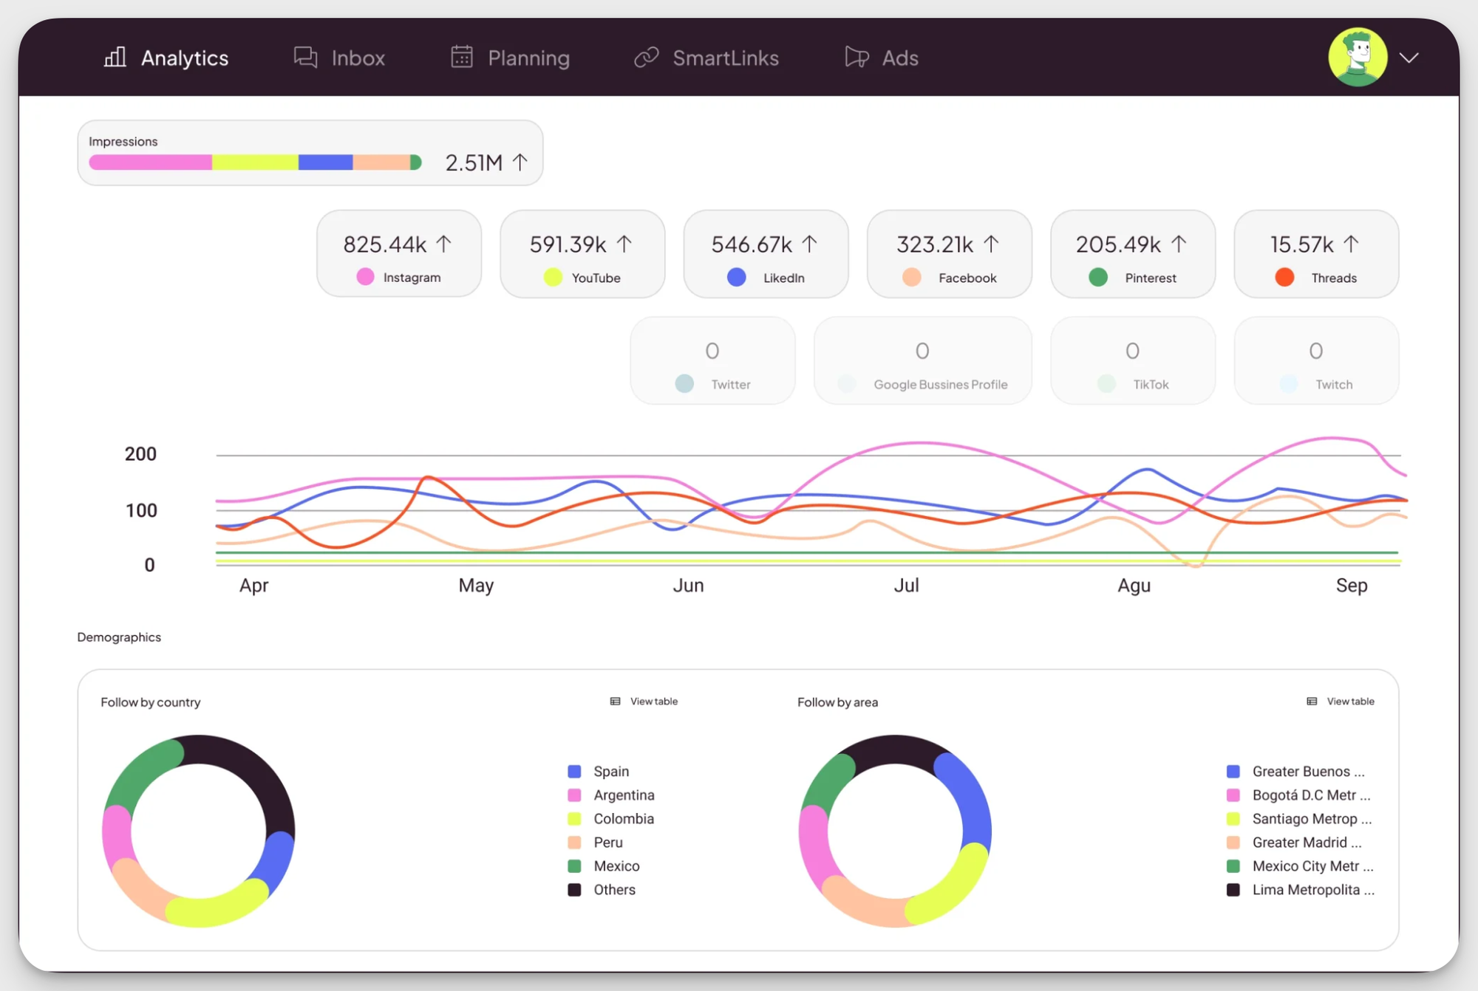Screen dimensions: 1478x991
Task: Click the up arrow on the Impressions card
Action: pos(521,162)
